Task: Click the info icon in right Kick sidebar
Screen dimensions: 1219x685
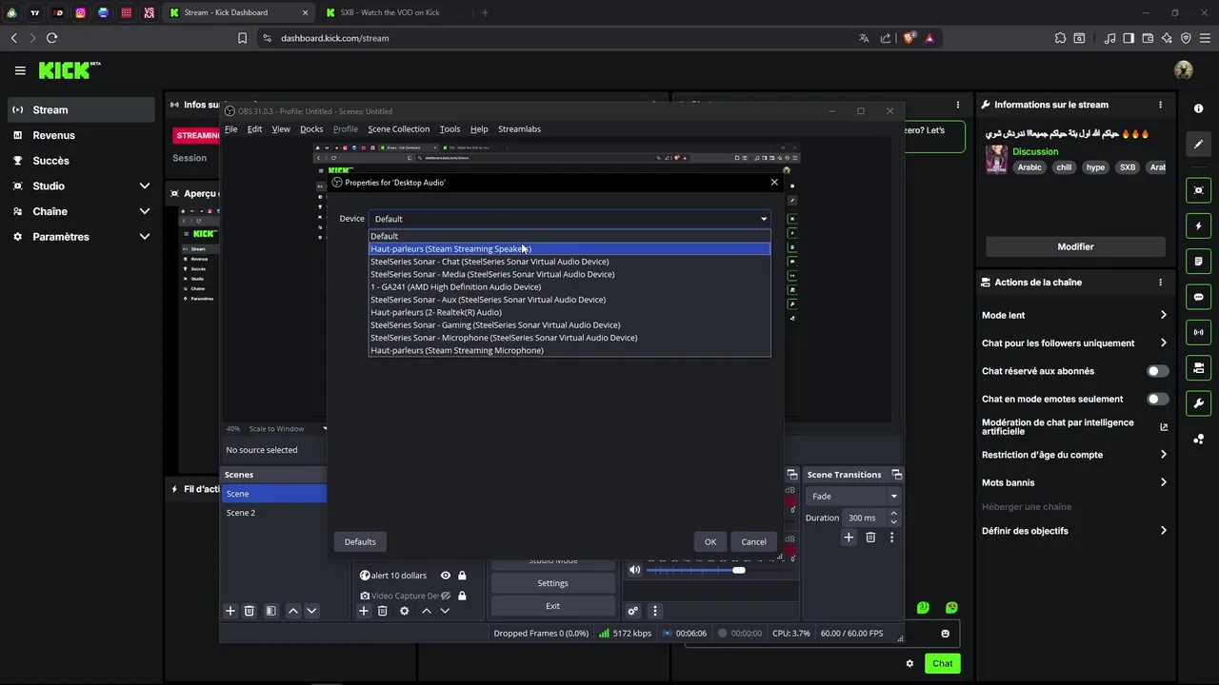Action: pyautogui.click(x=1198, y=108)
